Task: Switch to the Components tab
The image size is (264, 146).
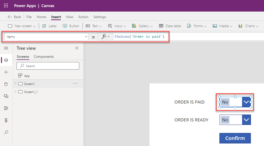Action: point(44,57)
